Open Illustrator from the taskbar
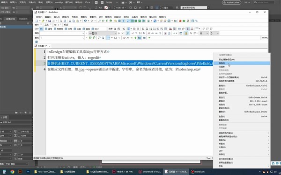The width and height of the screenshot is (281, 175). click(x=20, y=172)
